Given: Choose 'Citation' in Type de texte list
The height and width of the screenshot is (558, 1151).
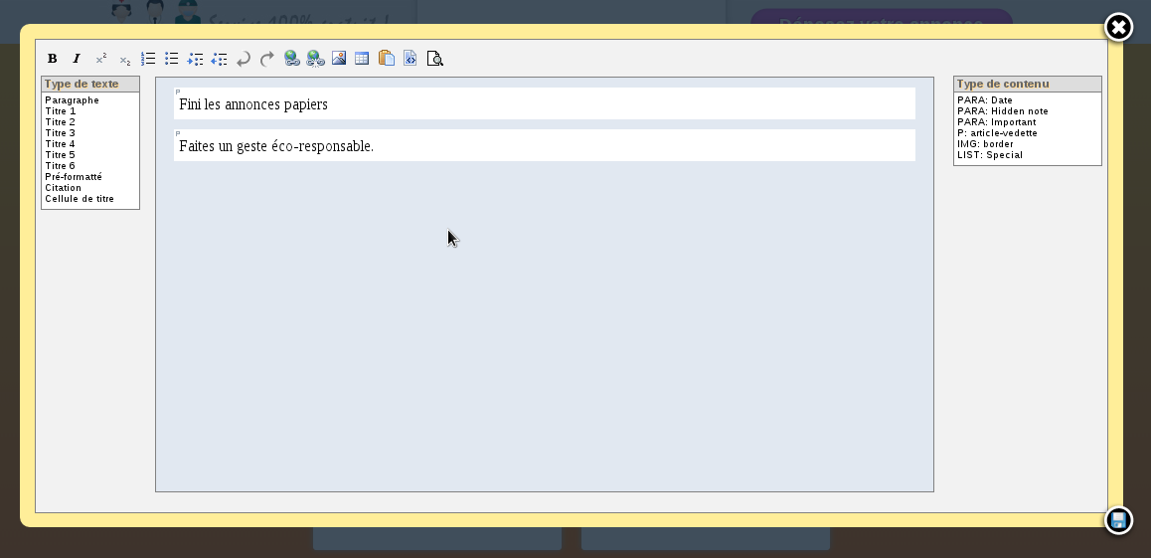Looking at the screenshot, I should [x=64, y=188].
